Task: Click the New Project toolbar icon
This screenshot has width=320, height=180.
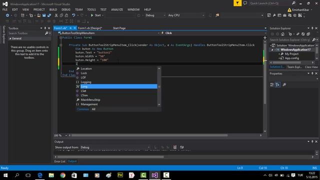Action: click(22, 15)
